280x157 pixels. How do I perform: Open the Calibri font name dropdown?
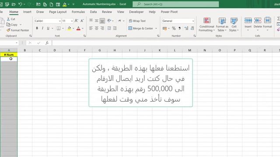point(60,21)
